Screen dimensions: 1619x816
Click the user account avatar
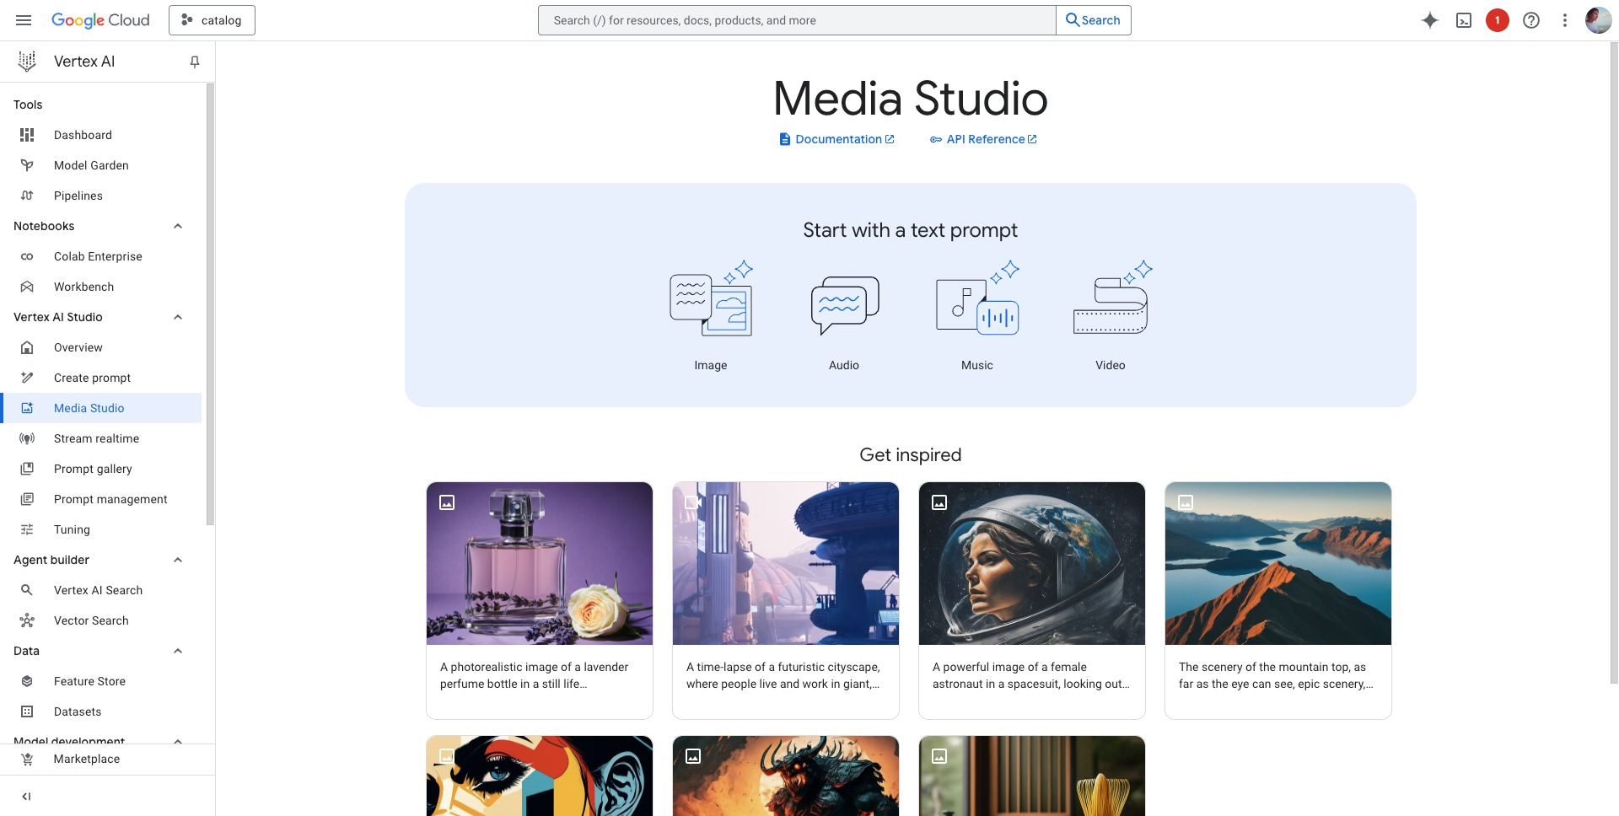click(1598, 20)
